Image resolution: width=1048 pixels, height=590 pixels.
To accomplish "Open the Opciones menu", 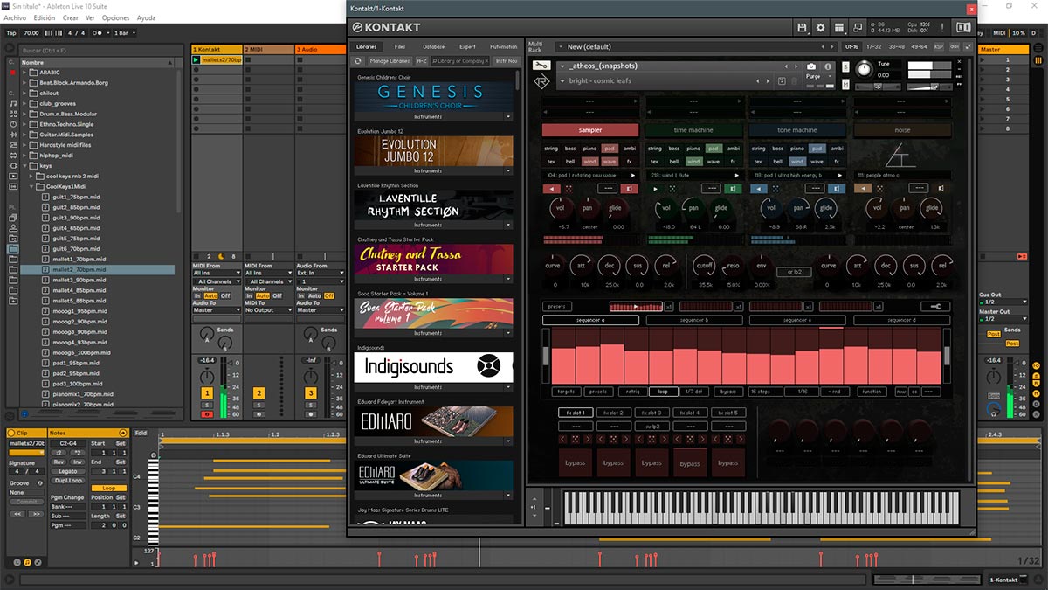I will [x=116, y=17].
